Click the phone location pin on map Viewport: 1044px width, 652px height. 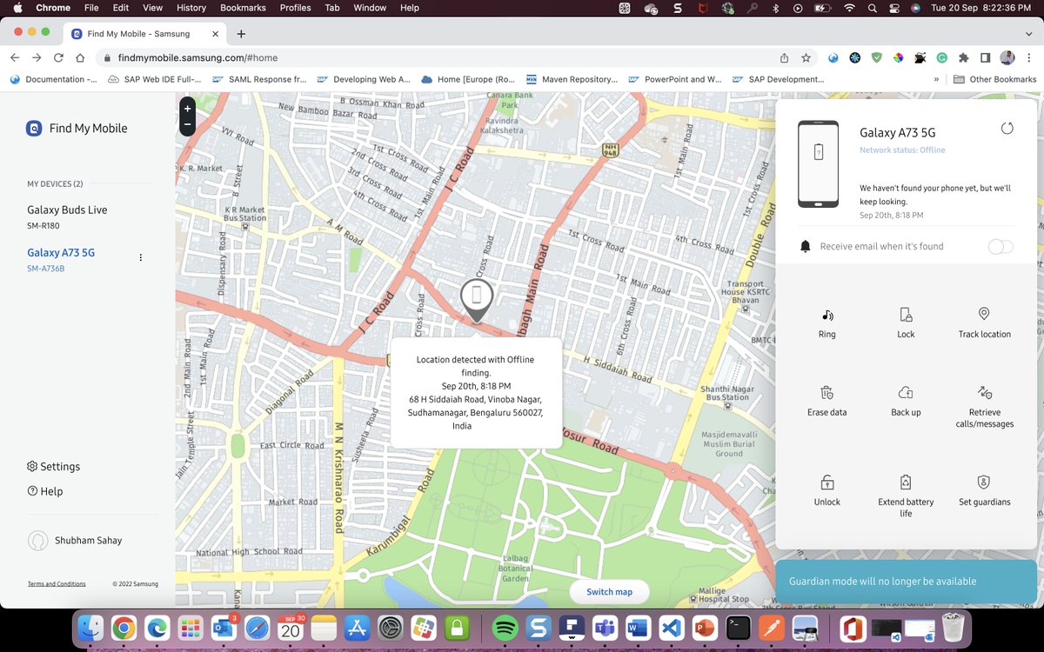coord(476,300)
